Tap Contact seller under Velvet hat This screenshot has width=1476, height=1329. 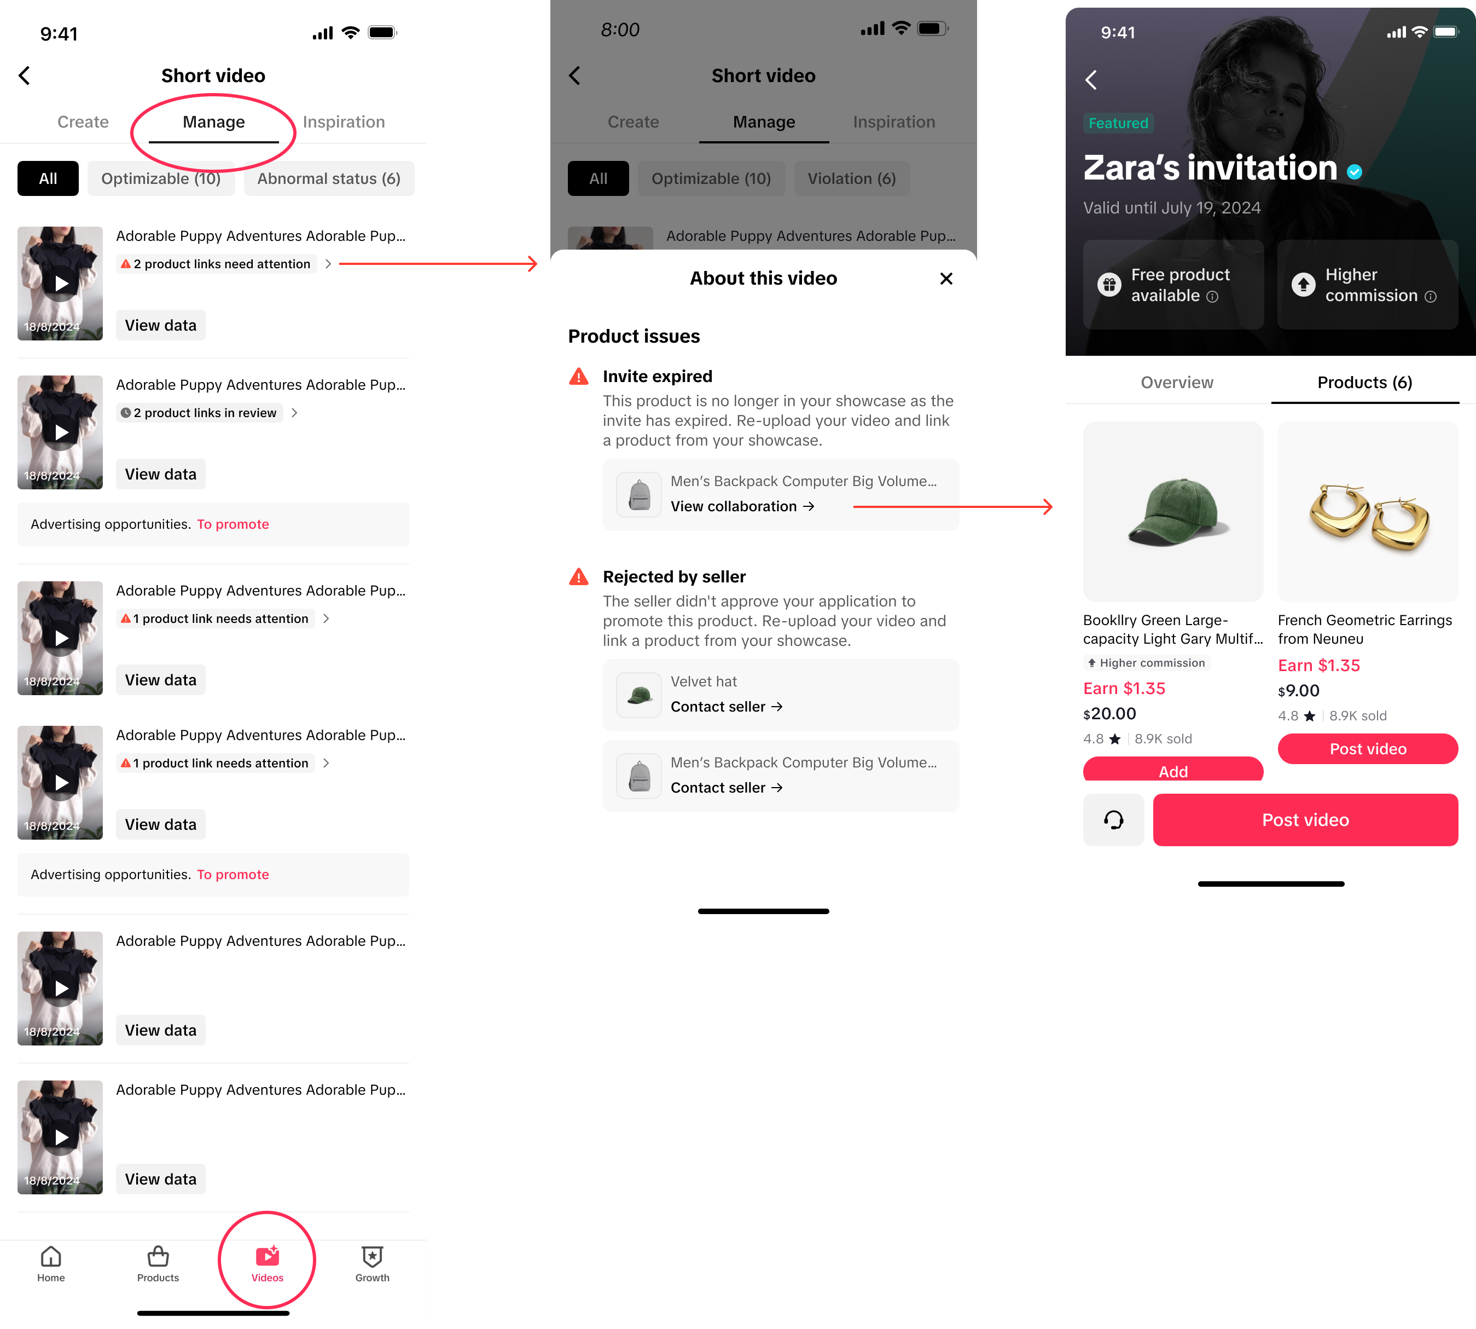pyautogui.click(x=727, y=706)
